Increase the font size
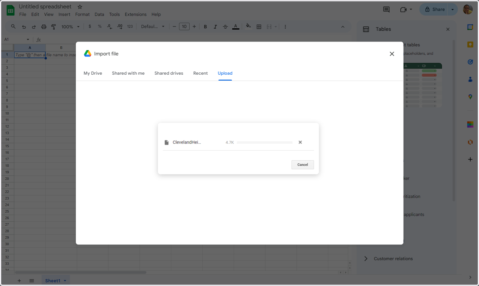 pyautogui.click(x=194, y=27)
